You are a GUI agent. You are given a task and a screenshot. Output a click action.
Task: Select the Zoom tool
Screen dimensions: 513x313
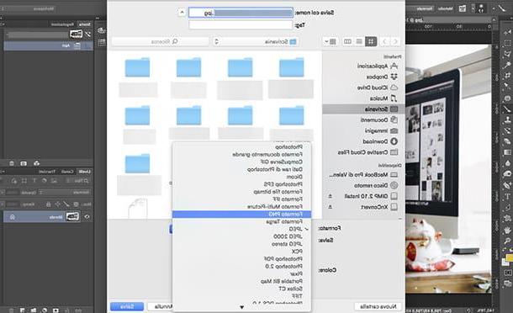point(507,241)
